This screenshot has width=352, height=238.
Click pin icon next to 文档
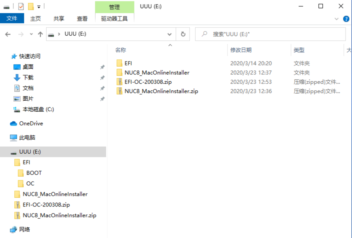[x=102, y=88]
